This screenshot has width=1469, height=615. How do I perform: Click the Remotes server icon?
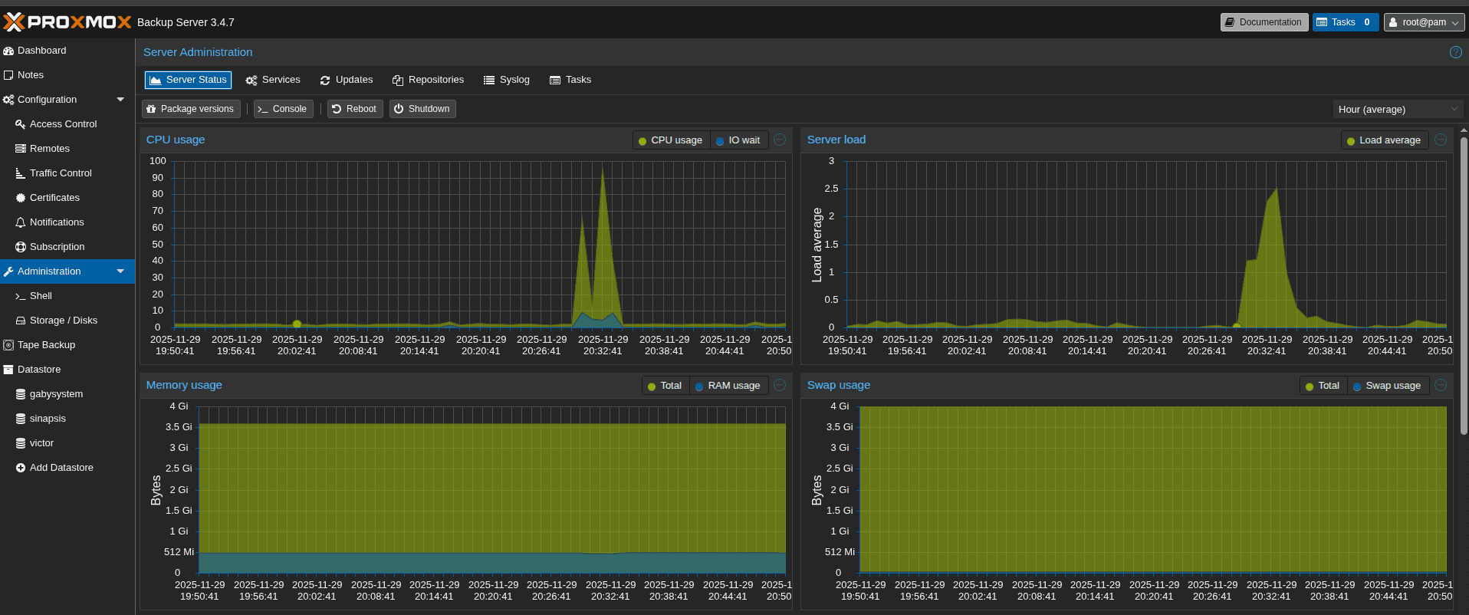[21, 149]
